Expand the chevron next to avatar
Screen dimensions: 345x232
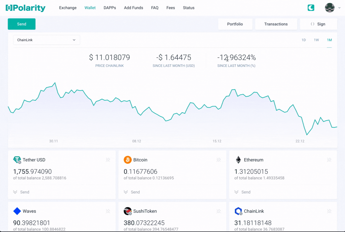click(x=339, y=8)
